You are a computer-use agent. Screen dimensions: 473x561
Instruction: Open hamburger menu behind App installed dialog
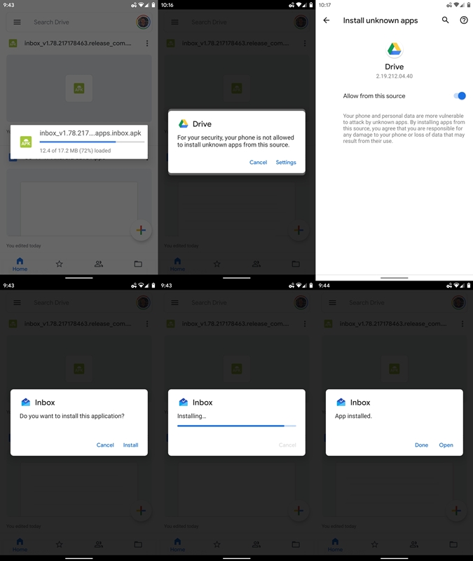tap(332, 303)
